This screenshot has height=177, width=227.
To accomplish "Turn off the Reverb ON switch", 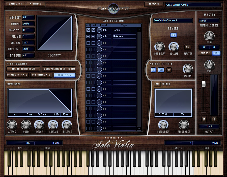I will click(x=174, y=35).
